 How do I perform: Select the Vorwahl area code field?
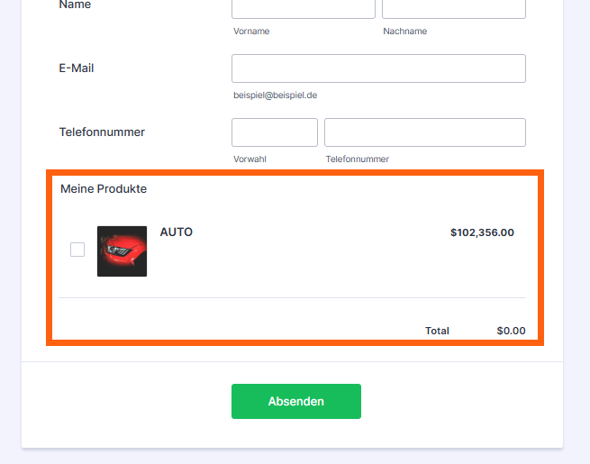(275, 132)
